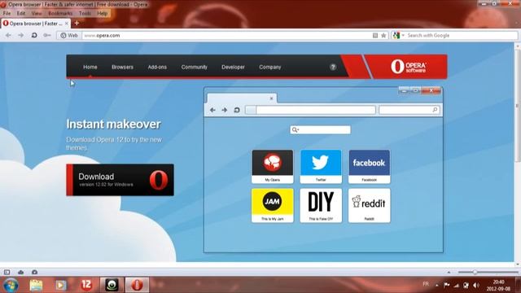
Task: Open the Web security badge
Action: click(69, 35)
